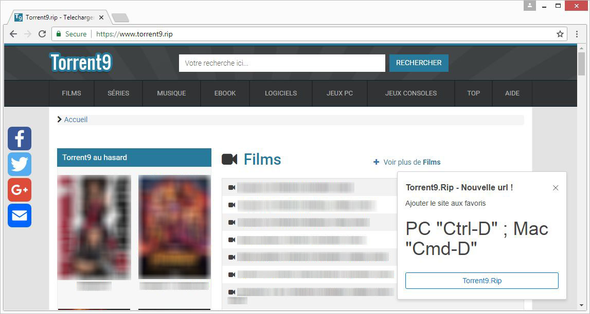The height and width of the screenshot is (314, 590).
Task: Click the Facebook share icon
Action: (20, 139)
